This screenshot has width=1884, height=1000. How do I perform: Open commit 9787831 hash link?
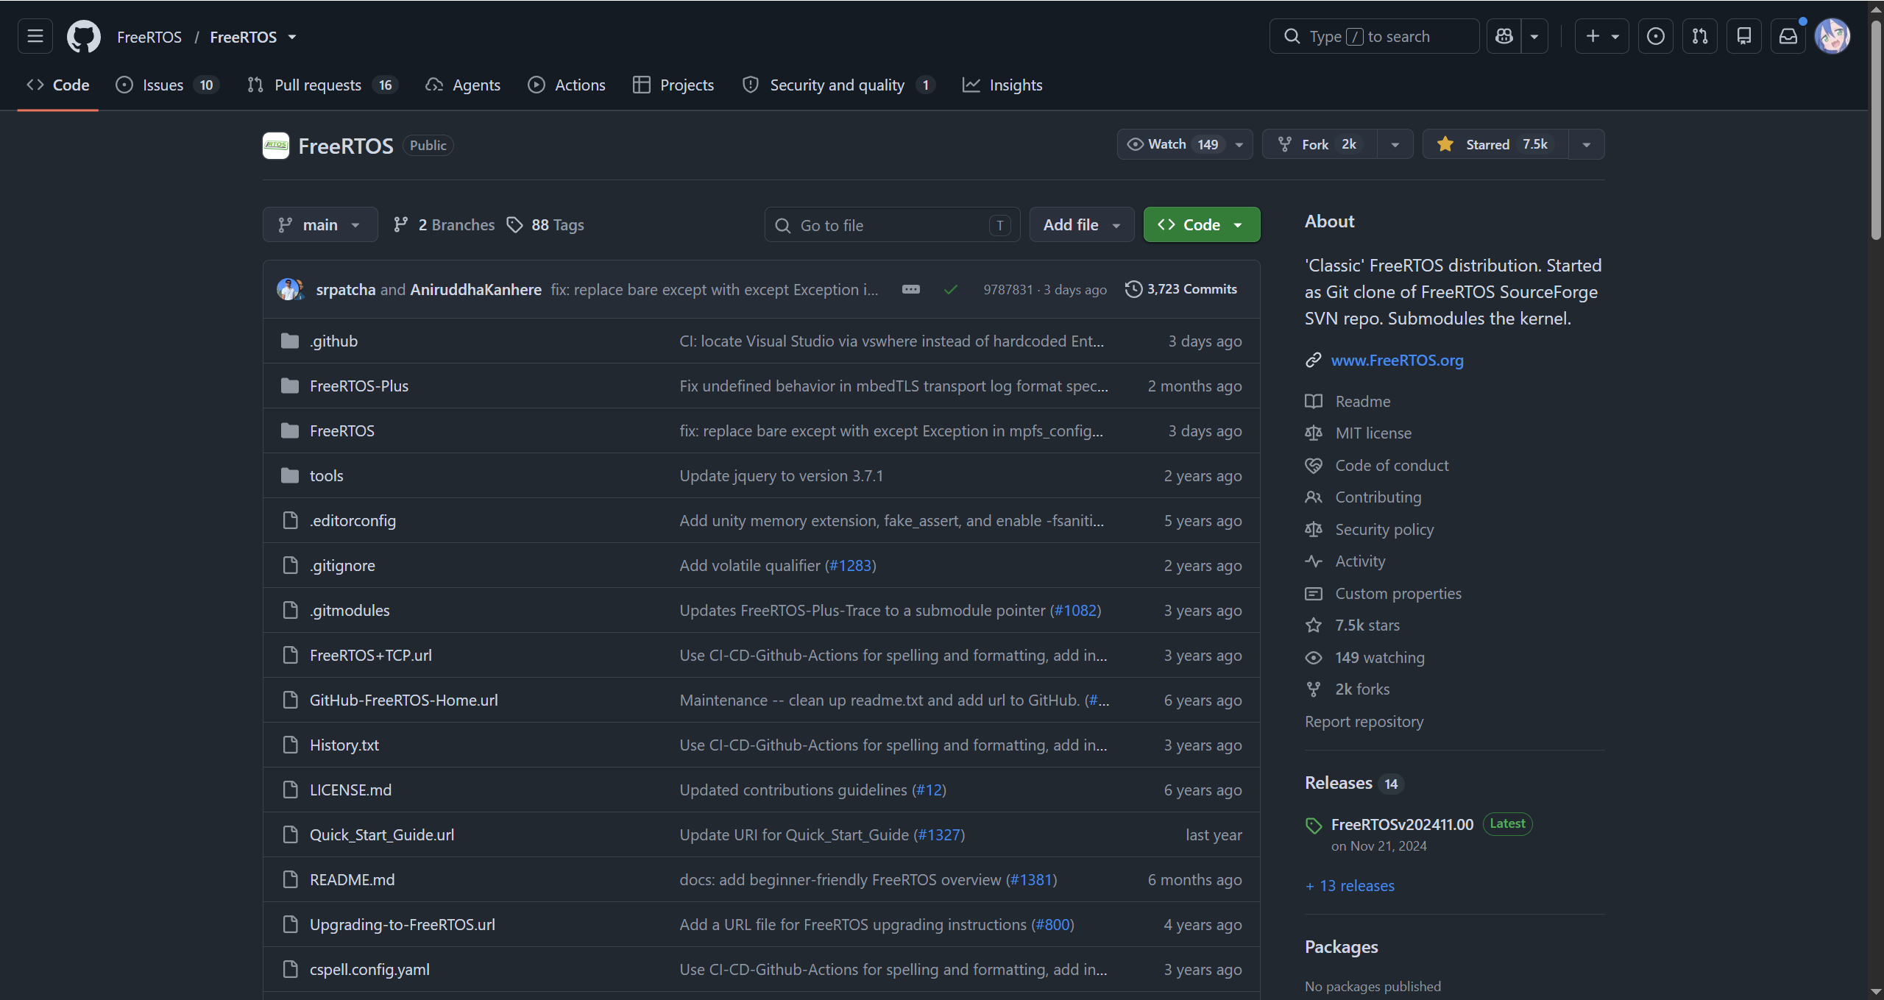pyautogui.click(x=1008, y=289)
